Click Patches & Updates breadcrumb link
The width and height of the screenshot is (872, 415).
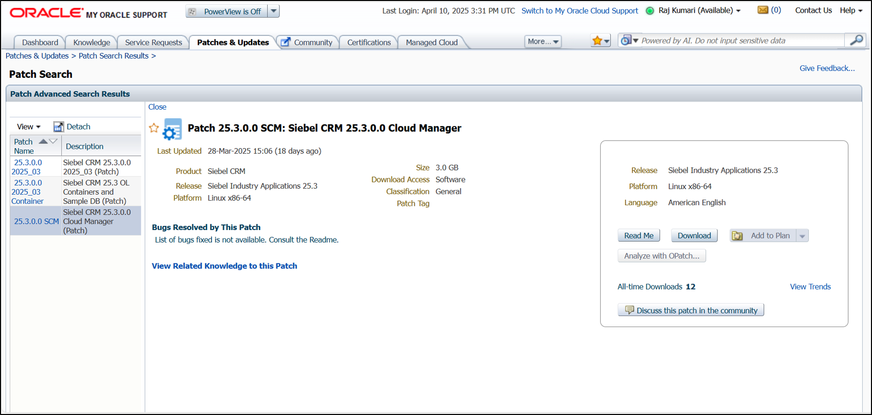(x=37, y=56)
